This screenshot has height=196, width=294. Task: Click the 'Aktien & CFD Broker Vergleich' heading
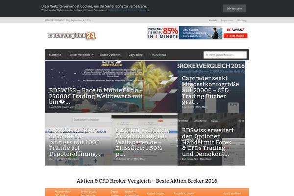(x=147, y=181)
